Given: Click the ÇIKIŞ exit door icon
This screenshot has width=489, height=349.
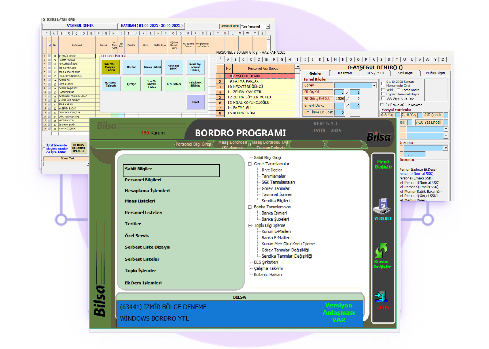Looking at the screenshot, I should 381,297.
